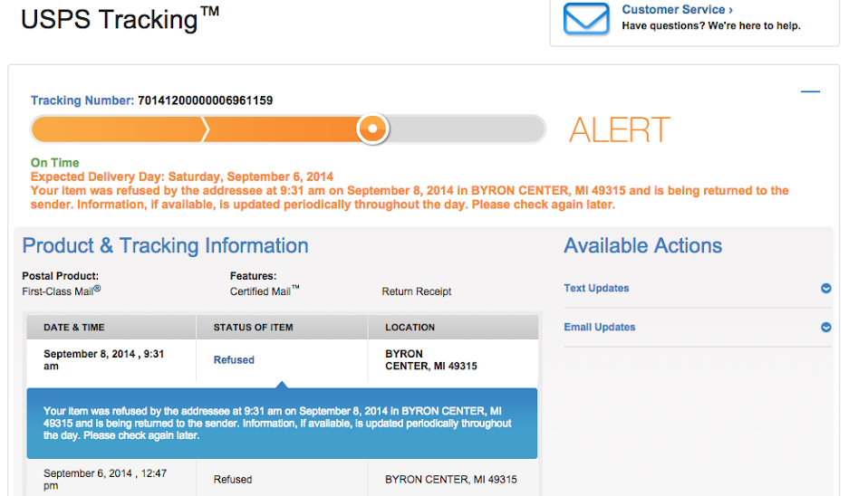Screen dimensions: 858x496
Task: Collapse the tracking panel with the dash icon
Action: 810,91
